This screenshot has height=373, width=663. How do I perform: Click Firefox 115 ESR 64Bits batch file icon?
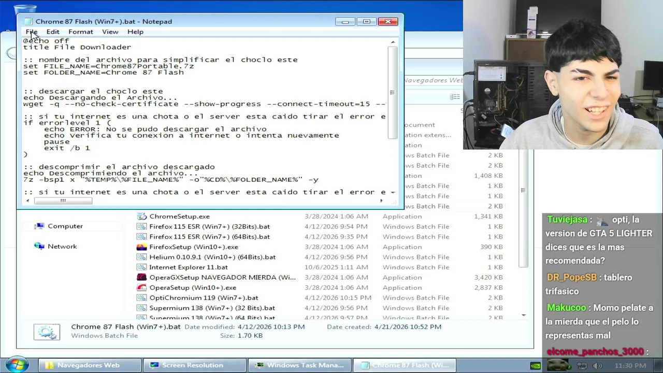[x=141, y=236]
